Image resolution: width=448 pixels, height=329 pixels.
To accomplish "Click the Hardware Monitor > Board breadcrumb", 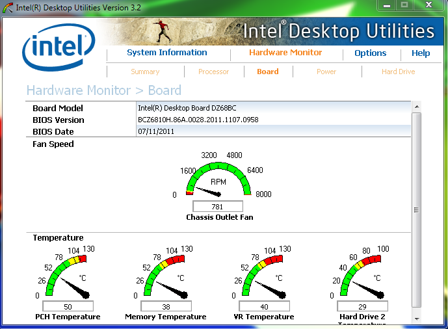I will (x=104, y=90).
